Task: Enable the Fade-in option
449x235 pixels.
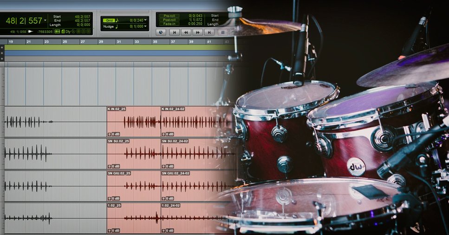Action: (x=169, y=24)
